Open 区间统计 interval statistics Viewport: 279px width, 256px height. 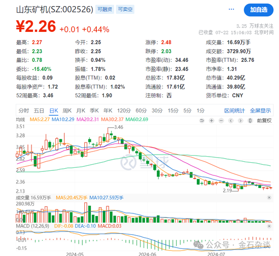coord(234,111)
